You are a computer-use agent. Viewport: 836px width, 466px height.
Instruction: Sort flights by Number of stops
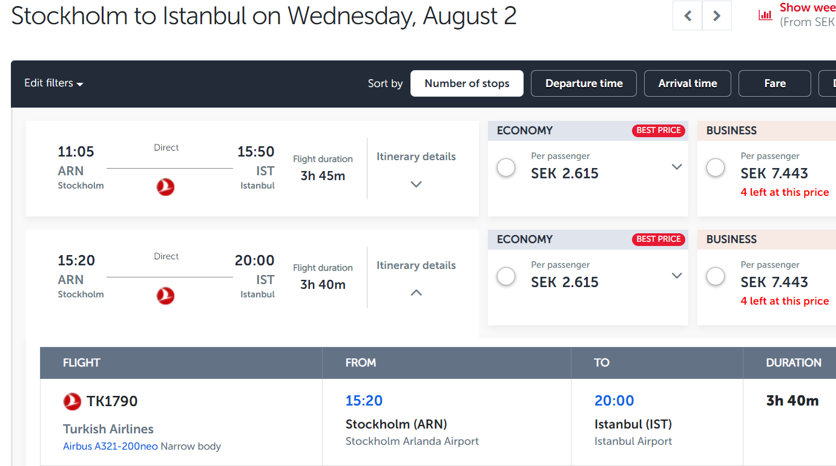pyautogui.click(x=467, y=83)
